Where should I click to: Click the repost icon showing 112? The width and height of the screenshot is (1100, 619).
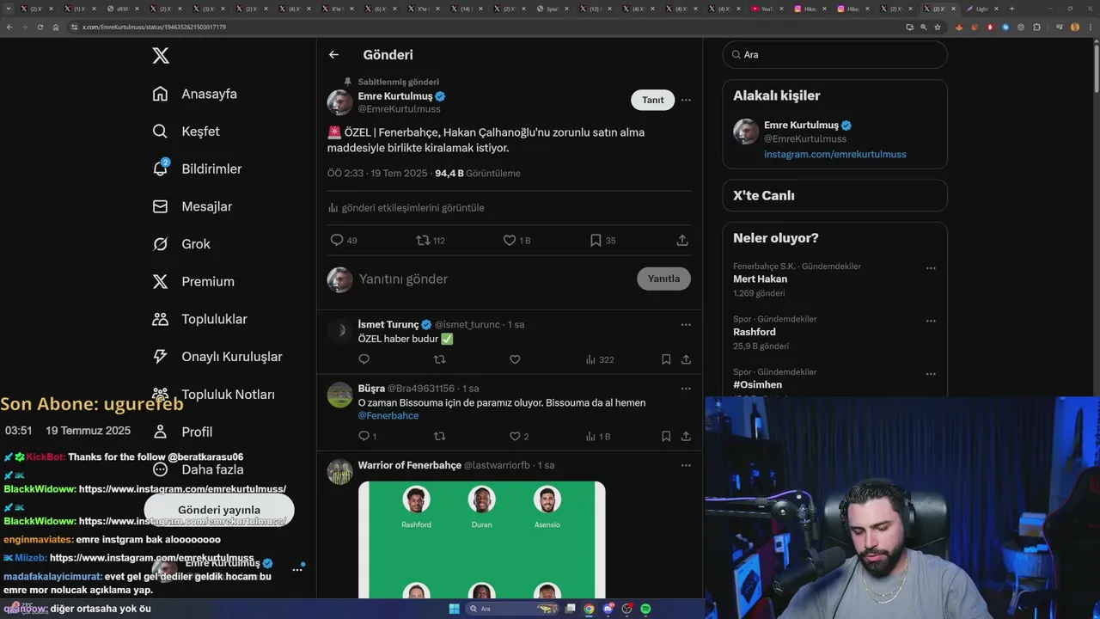[431, 241]
